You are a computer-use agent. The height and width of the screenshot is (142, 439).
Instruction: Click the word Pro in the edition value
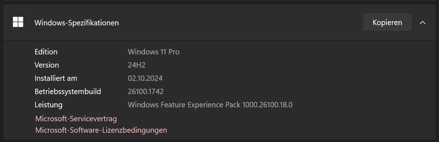(x=174, y=52)
